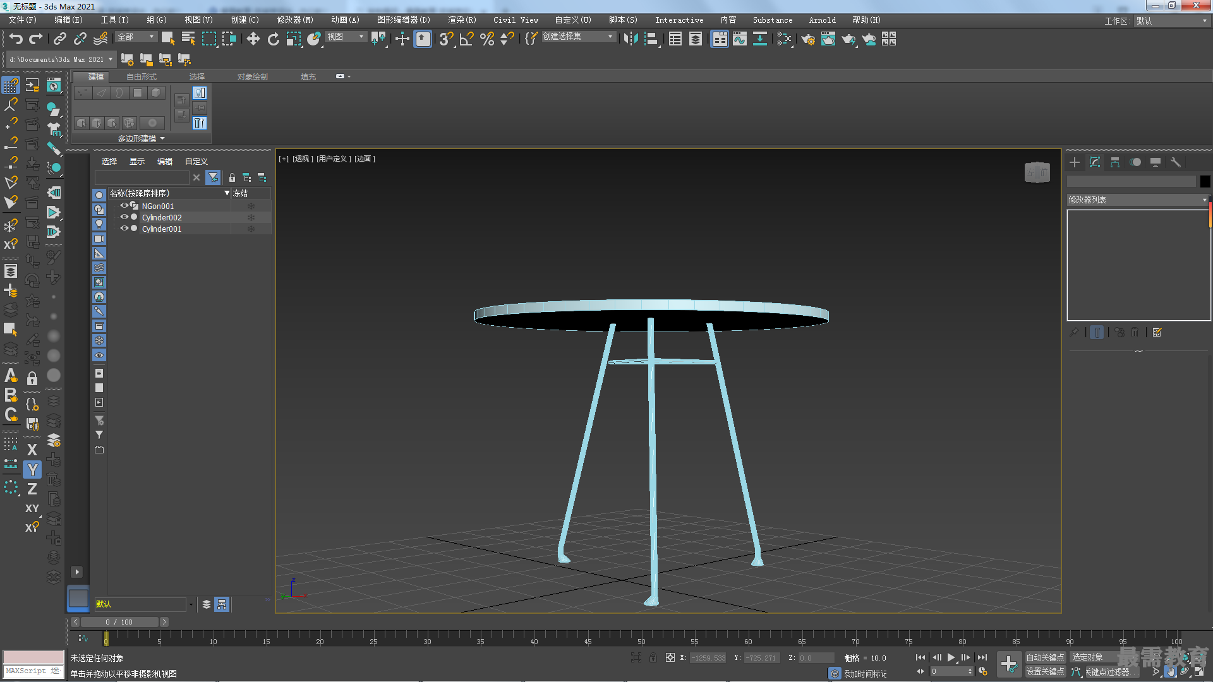Image resolution: width=1213 pixels, height=682 pixels.
Task: Select Cylinder001 in scene explorer
Action: tap(161, 229)
